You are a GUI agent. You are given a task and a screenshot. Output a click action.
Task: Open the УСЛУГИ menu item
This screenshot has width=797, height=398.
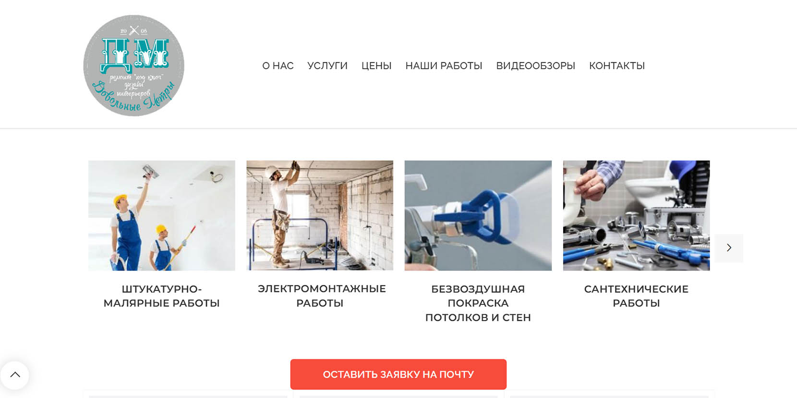pyautogui.click(x=327, y=66)
